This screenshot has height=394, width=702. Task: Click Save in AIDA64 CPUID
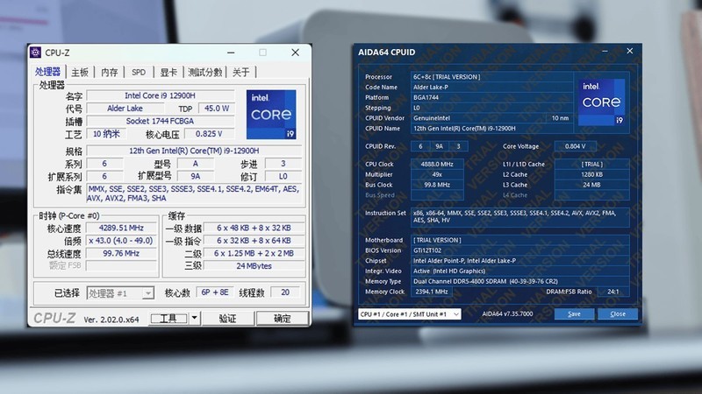[575, 314]
